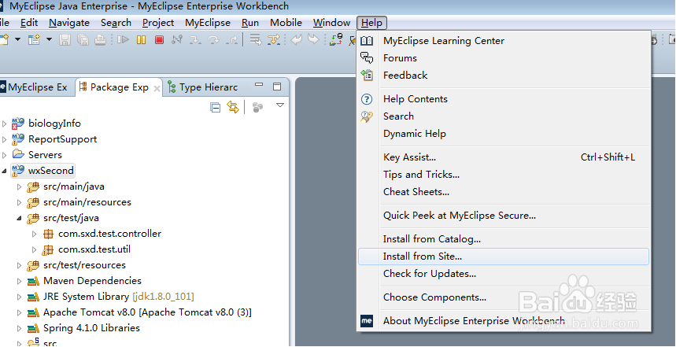Open Help Contents

(504, 98)
